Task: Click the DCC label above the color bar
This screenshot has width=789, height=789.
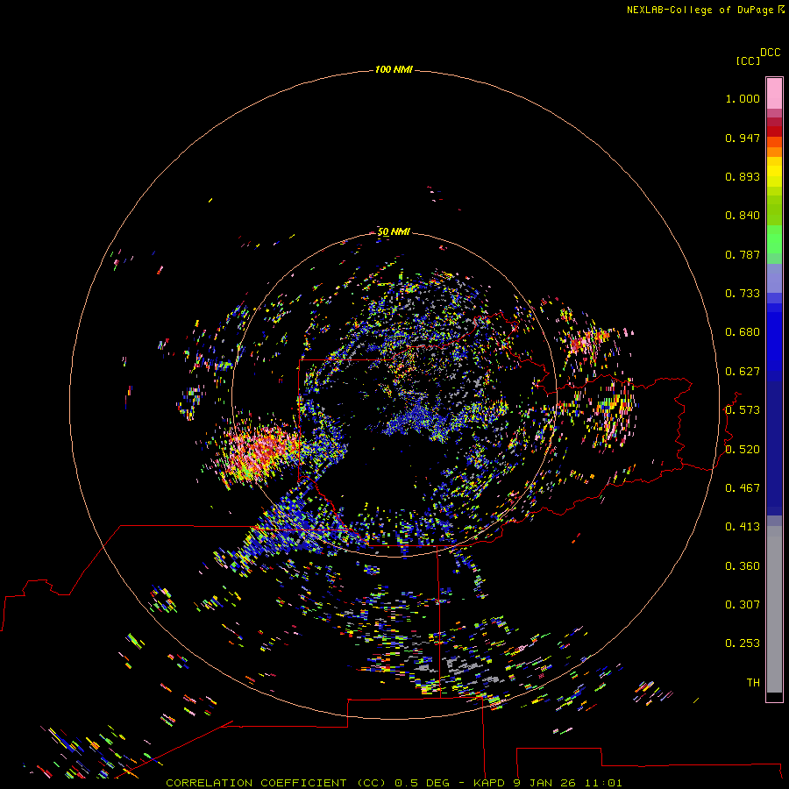Action: pyautogui.click(x=770, y=53)
